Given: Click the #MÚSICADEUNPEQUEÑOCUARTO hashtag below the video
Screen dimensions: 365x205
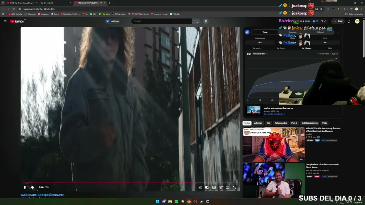Looking at the screenshot, I should (x=42, y=195).
